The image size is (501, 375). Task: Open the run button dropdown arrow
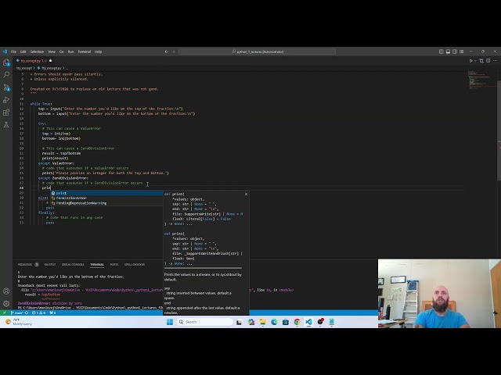pyautogui.click(x=475, y=61)
